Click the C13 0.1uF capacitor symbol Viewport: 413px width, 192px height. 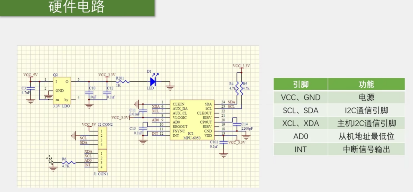[x=143, y=129]
